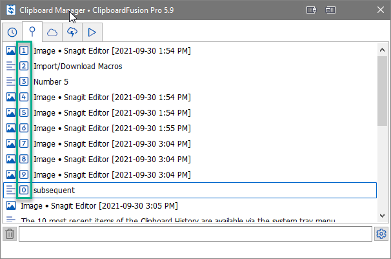The width and height of the screenshot is (391, 259).
Task: Click the hotkey number 9 badge
Action: 24,174
